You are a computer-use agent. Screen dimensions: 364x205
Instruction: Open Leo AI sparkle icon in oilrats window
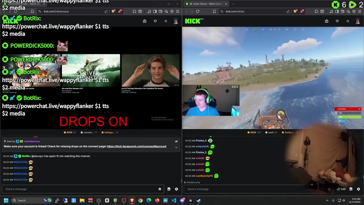pyautogui.click(x=348, y=11)
